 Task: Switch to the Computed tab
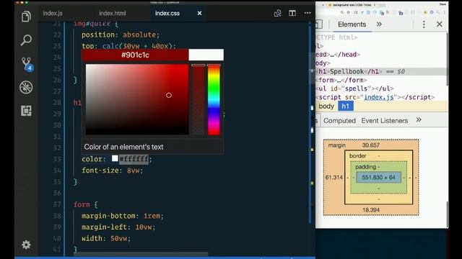(x=339, y=121)
